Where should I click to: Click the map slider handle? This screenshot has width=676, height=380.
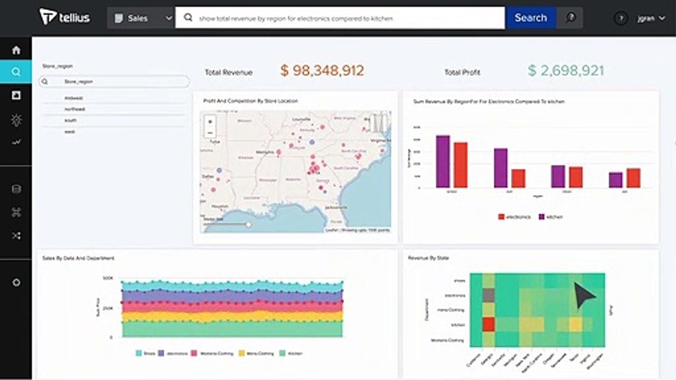[248, 224]
